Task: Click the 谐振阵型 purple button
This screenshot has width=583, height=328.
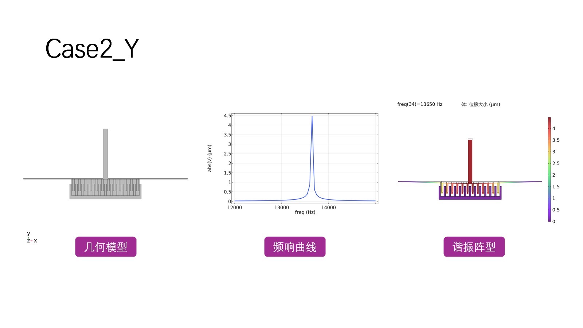Action: [x=474, y=247]
